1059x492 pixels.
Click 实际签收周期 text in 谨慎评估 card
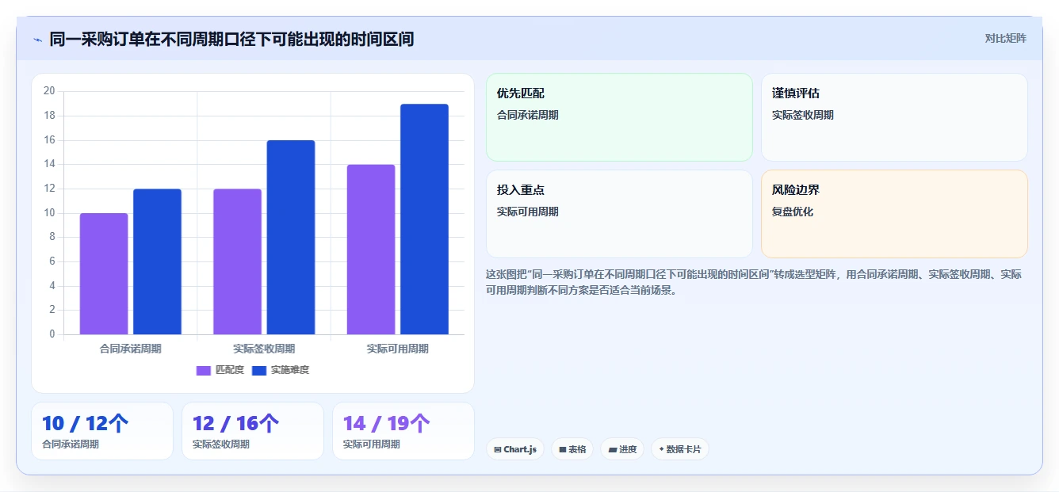pyautogui.click(x=803, y=115)
